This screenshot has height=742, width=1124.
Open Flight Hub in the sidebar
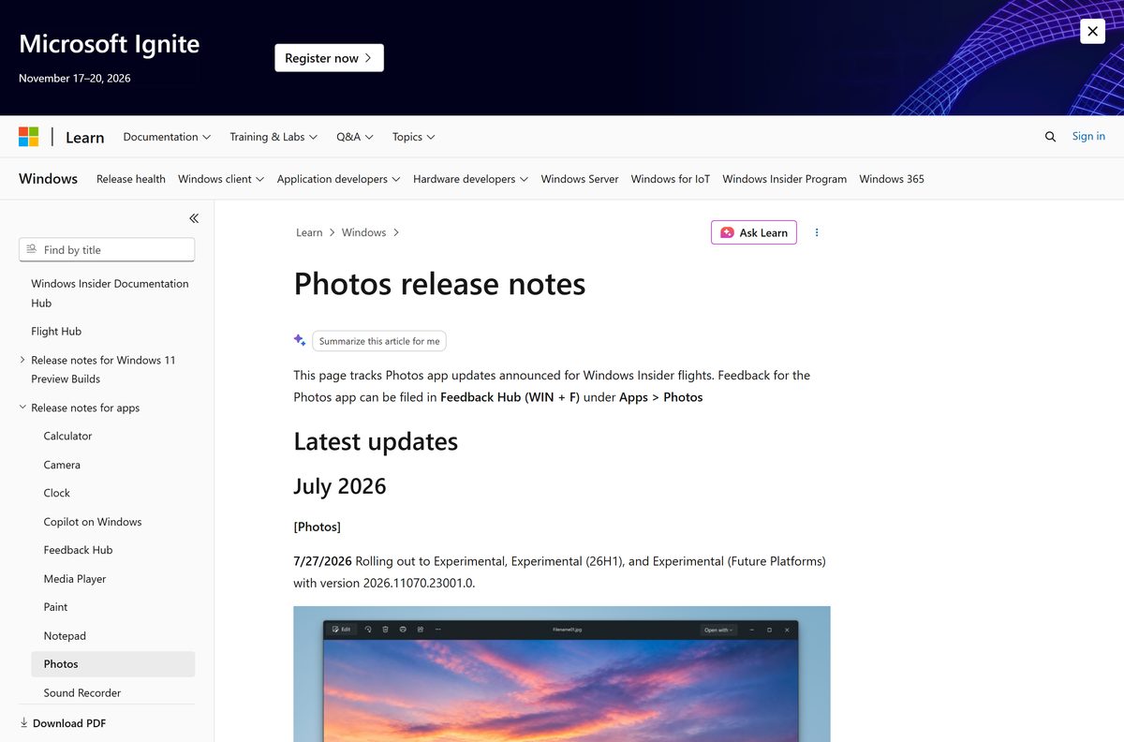56,331
